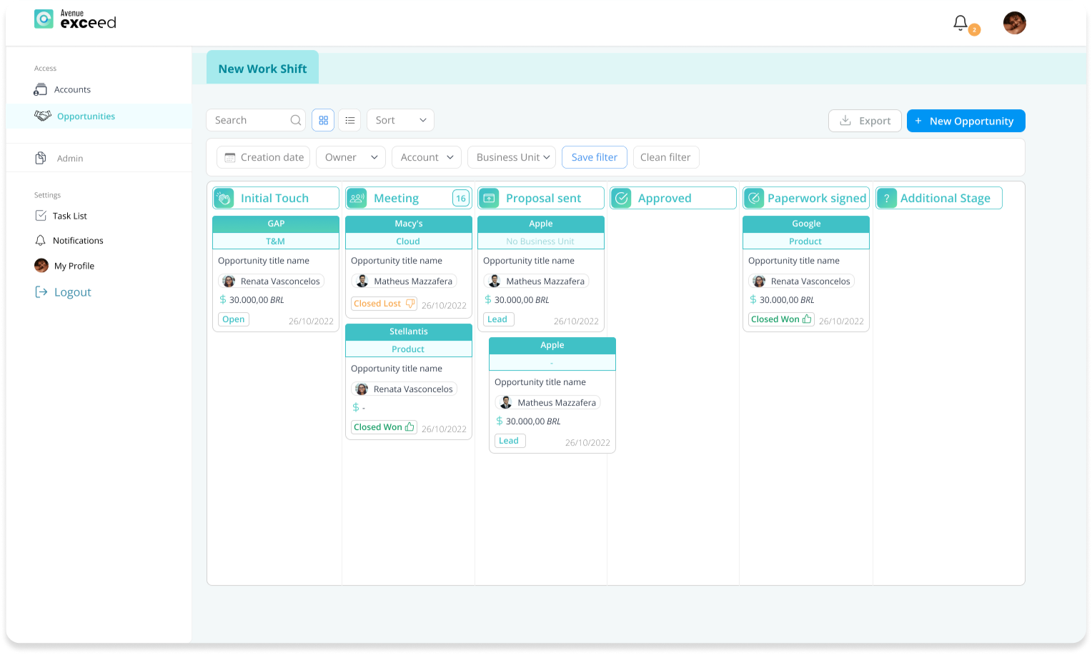Click the Meeting count badge 16
Viewport: 1092px width, 655px height.
(461, 199)
